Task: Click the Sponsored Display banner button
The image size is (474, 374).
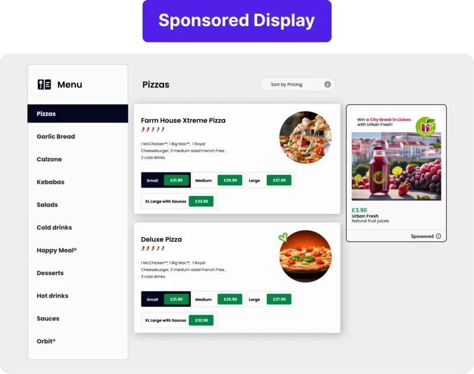Action: (237, 21)
